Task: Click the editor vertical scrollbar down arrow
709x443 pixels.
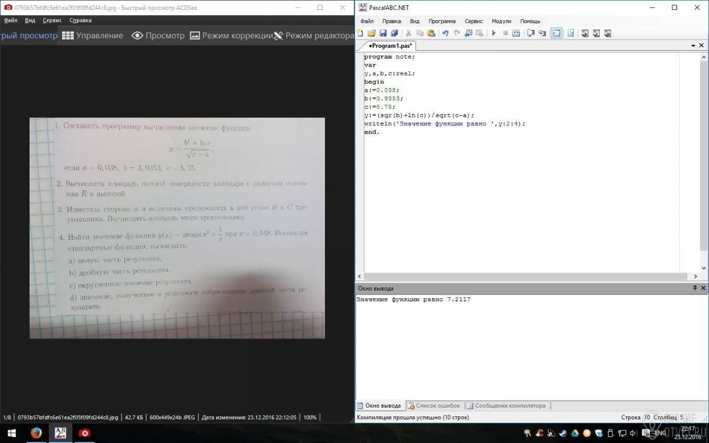Action: (x=703, y=268)
